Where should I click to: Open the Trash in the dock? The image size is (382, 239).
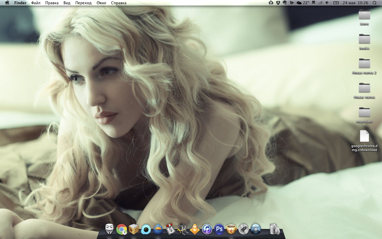point(274,229)
